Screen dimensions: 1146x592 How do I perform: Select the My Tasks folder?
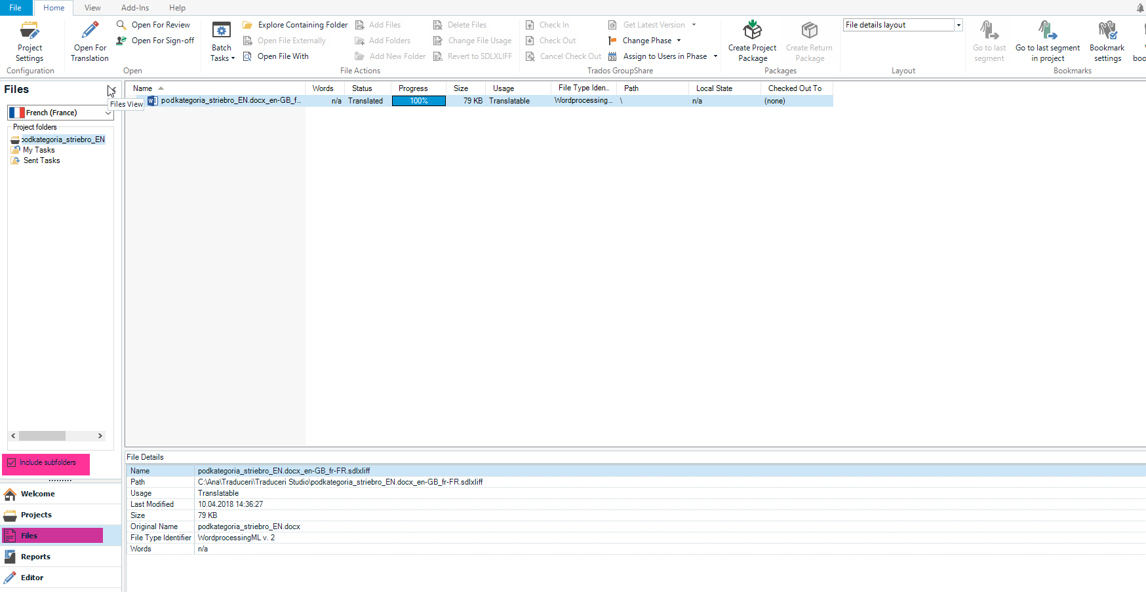(x=39, y=150)
